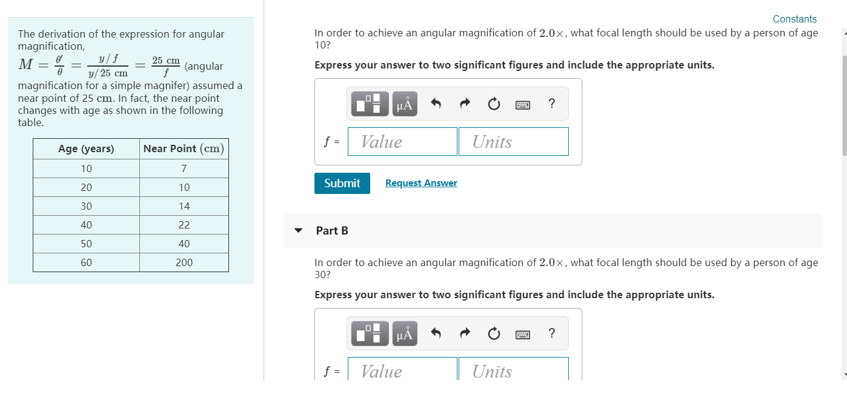
Task: Click the Value field in Part A
Action: click(x=402, y=141)
